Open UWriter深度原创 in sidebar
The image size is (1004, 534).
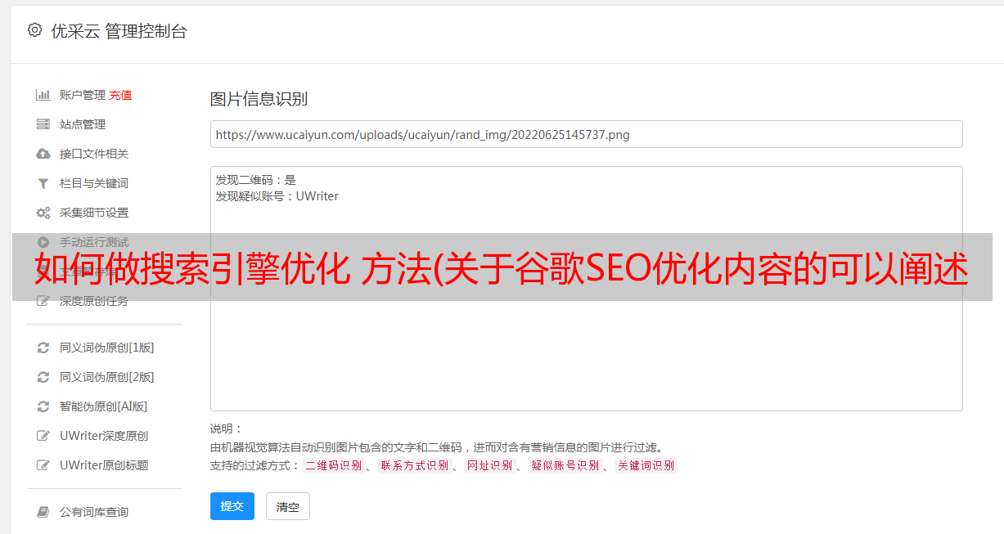point(104,436)
